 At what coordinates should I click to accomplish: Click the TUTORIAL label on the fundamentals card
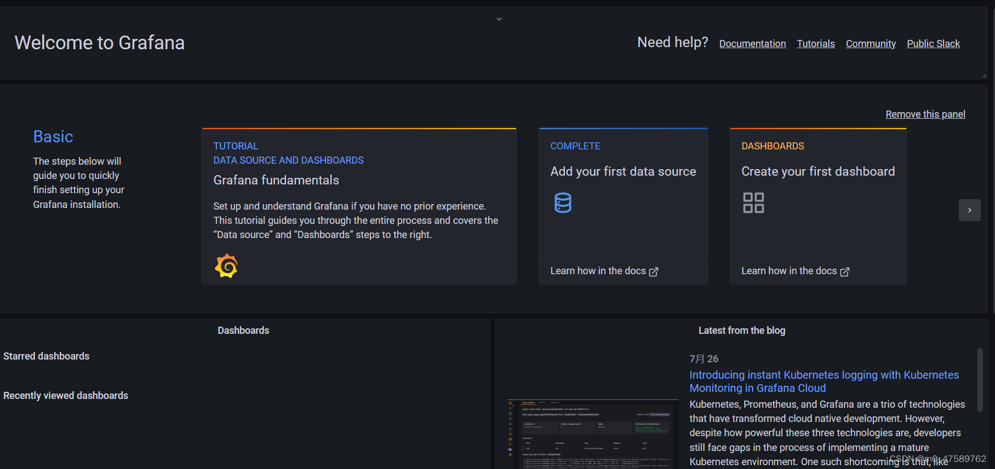point(236,146)
